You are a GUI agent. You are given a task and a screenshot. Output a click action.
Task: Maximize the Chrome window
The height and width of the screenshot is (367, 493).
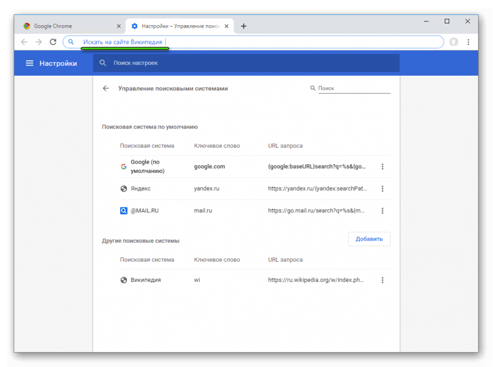[447, 21]
